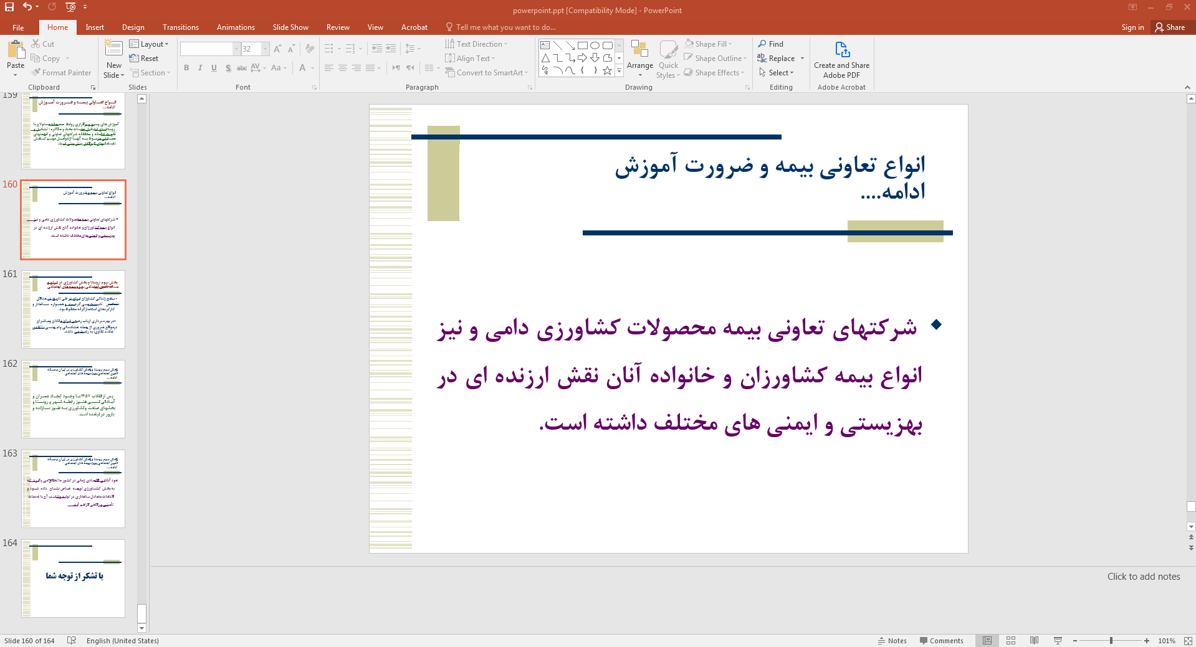
Task: Open the Font Color dropdown
Action: 312,68
